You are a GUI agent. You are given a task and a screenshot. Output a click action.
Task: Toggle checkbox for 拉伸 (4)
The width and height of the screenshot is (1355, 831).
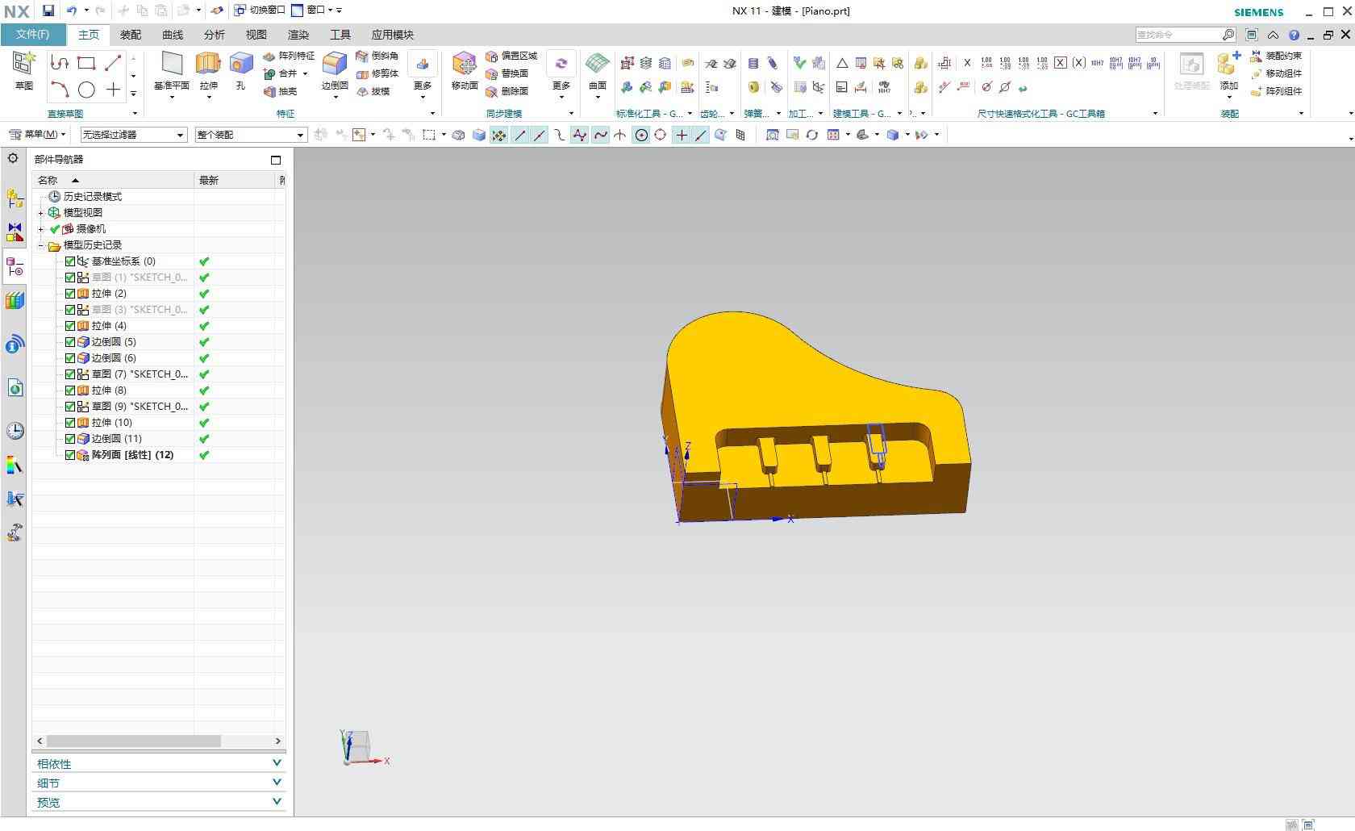[70, 326]
